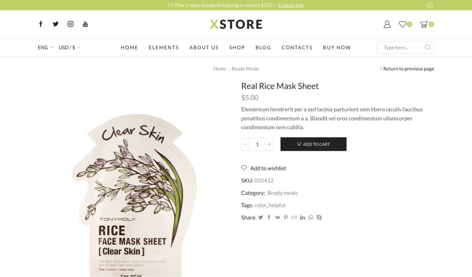Open the USD / $ currency dropdown
Screen dimensions: 472x277
[70, 47]
